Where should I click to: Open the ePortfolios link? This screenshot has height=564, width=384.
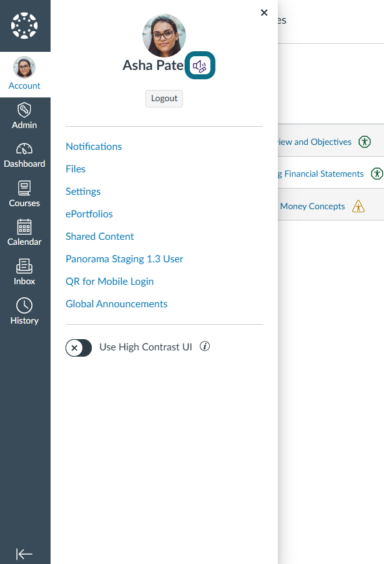click(x=89, y=214)
